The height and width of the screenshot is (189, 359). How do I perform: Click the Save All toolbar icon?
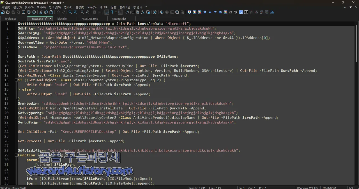[x=18, y=12]
